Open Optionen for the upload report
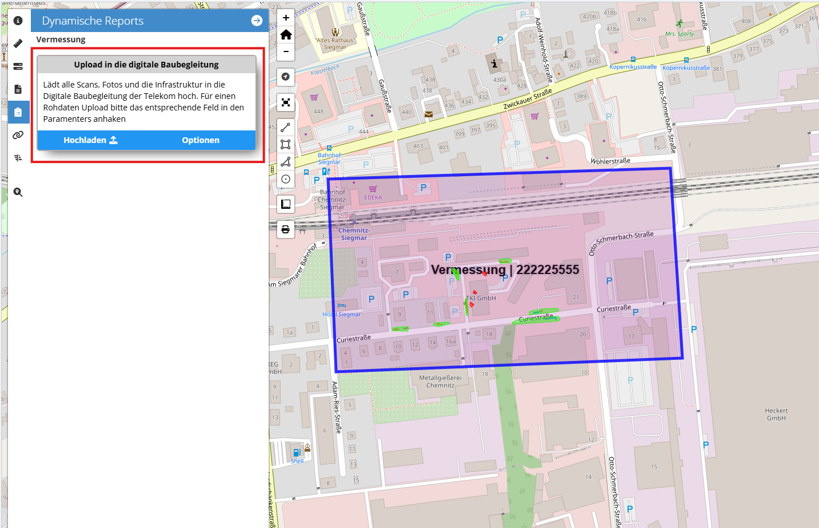Image resolution: width=819 pixels, height=528 pixels. tap(201, 140)
